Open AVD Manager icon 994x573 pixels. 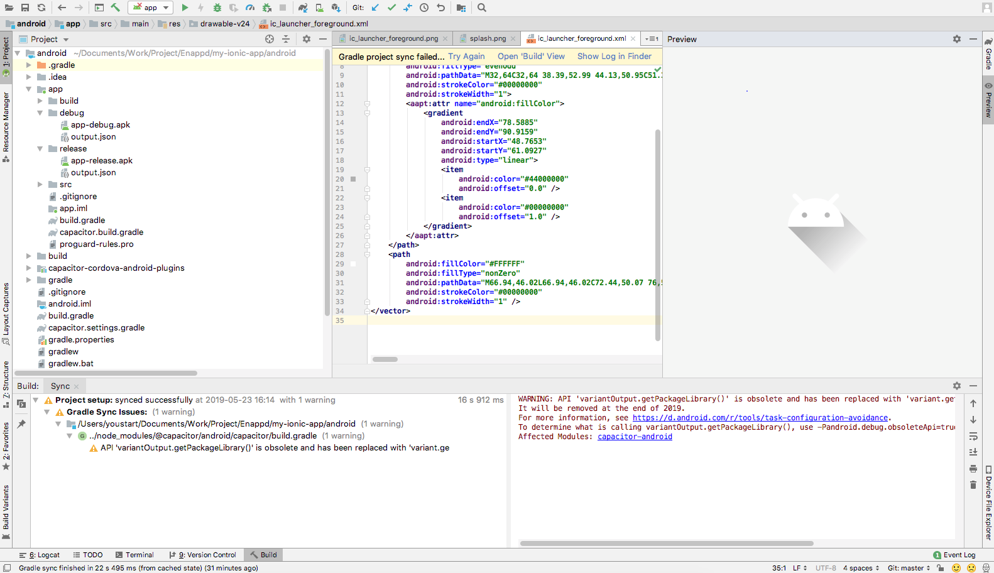319,8
